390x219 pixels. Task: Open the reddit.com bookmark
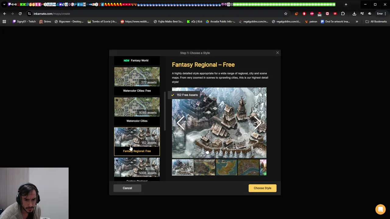(135, 22)
